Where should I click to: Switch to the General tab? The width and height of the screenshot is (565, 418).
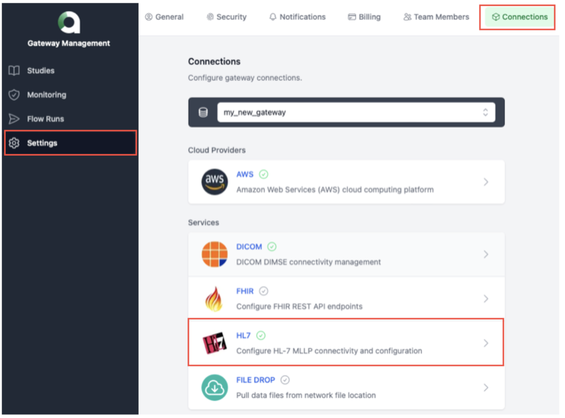164,17
